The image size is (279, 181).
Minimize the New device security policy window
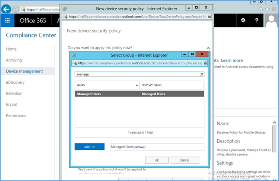click(189, 7)
